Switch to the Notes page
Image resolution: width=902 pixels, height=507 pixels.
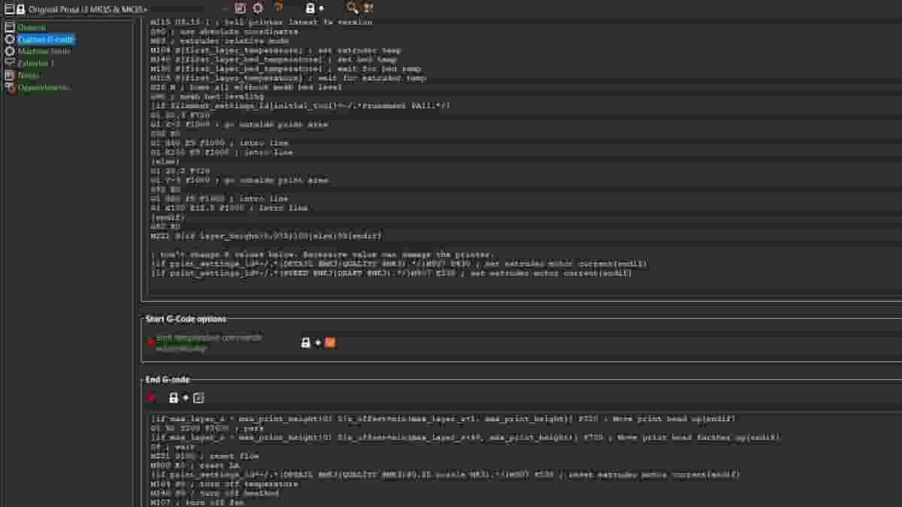28,75
